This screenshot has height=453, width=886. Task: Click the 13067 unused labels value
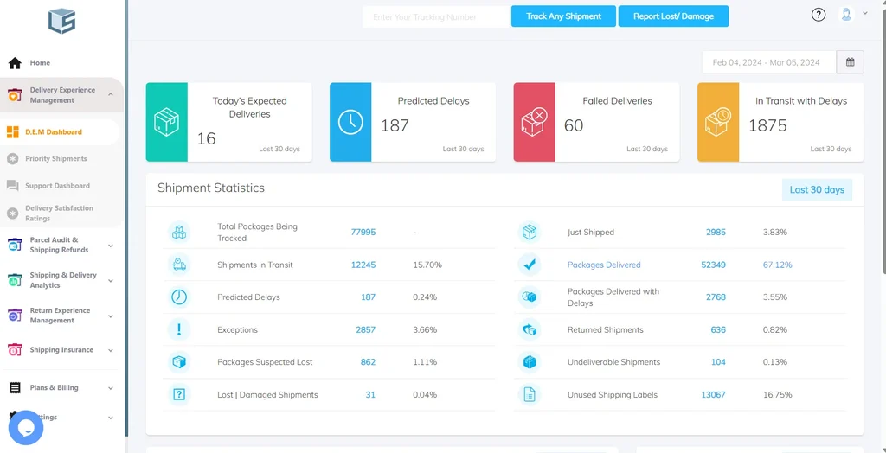pos(713,395)
